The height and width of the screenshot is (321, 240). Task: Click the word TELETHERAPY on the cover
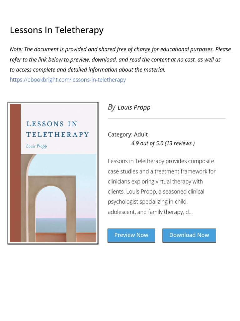click(x=57, y=134)
